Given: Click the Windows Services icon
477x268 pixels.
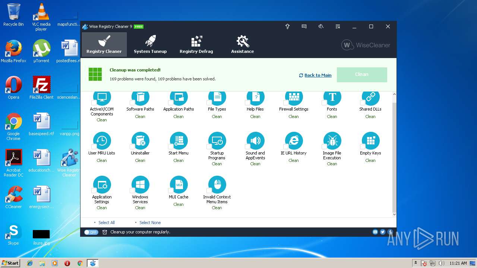Looking at the screenshot, I should [x=140, y=185].
